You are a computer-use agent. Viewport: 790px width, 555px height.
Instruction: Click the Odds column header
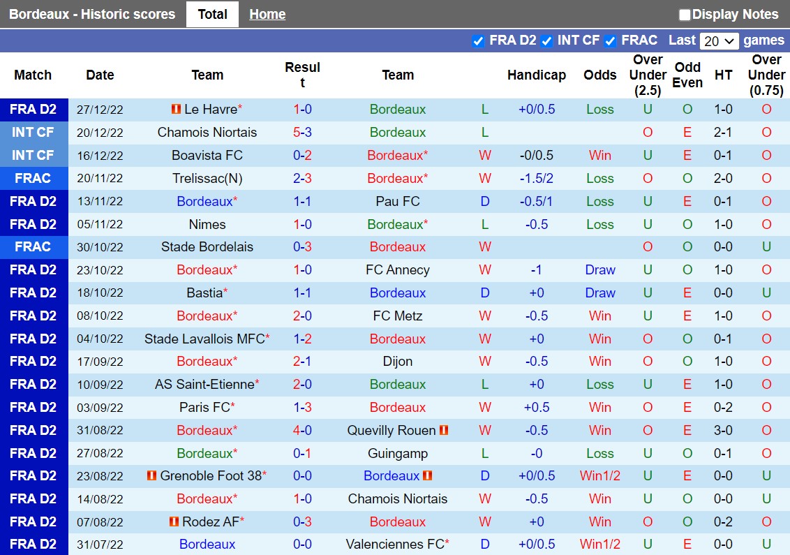(x=599, y=75)
